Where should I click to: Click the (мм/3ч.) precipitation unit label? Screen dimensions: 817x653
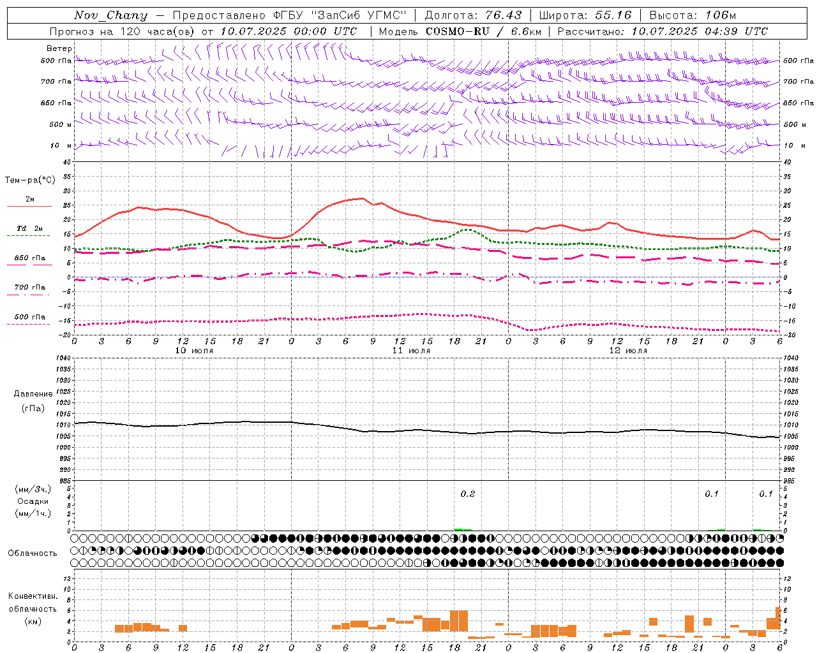point(33,490)
